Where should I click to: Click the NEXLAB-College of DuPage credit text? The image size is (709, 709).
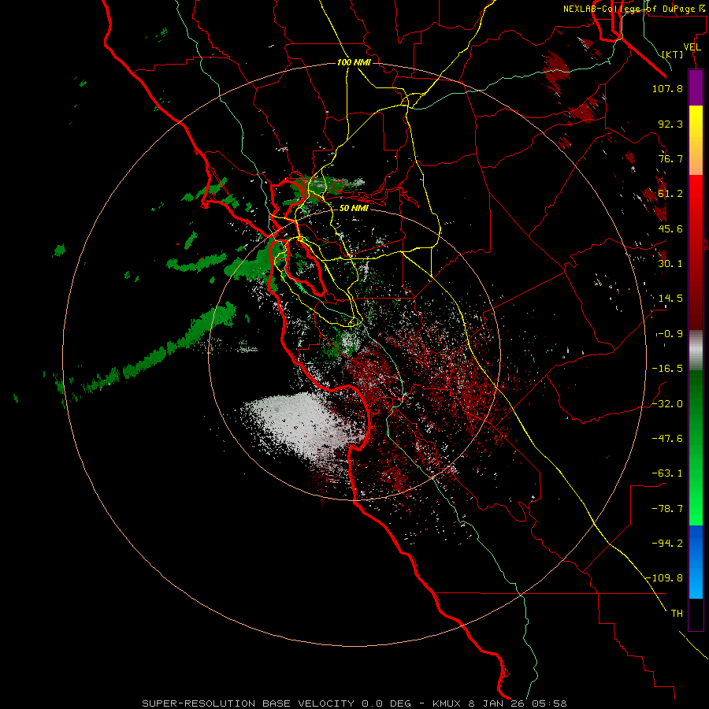coord(636,8)
